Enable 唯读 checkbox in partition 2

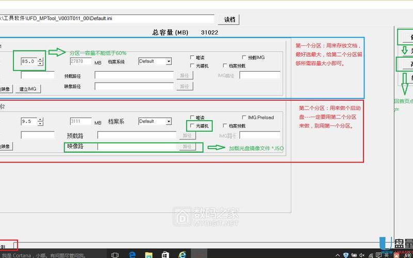192,117
